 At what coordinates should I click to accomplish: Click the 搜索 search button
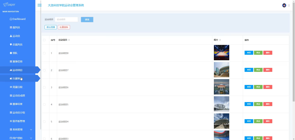(87, 19)
